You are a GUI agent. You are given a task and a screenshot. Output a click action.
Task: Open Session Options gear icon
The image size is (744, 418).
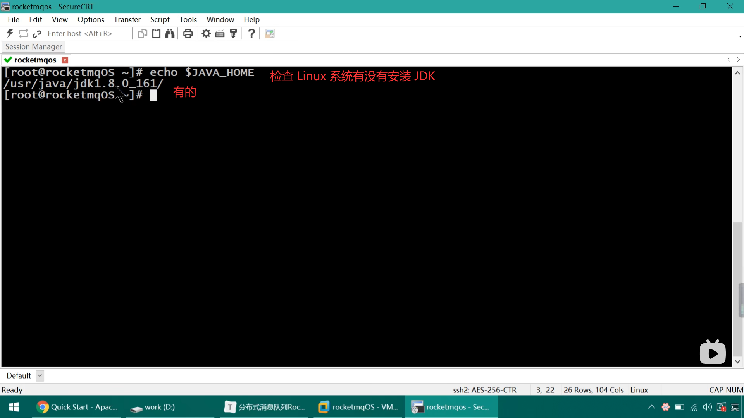coord(206,34)
